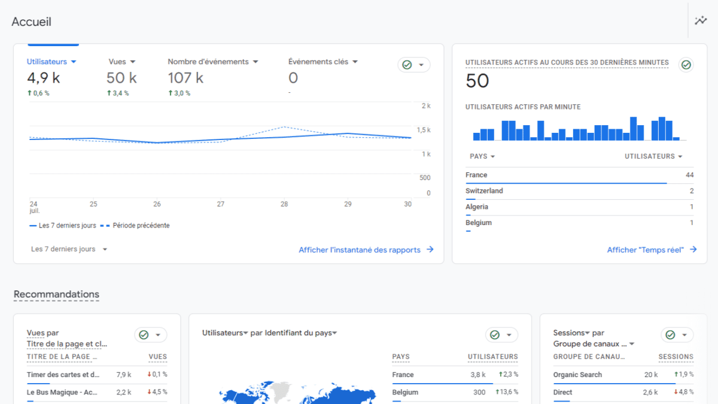Click the arrow next to Afficher "Temps réel"
Viewport: 718px width, 404px height.
click(x=693, y=250)
